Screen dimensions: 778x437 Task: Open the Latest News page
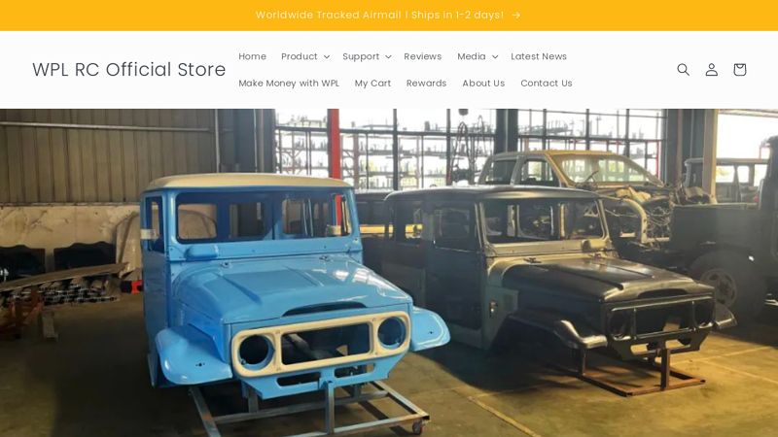[539, 56]
